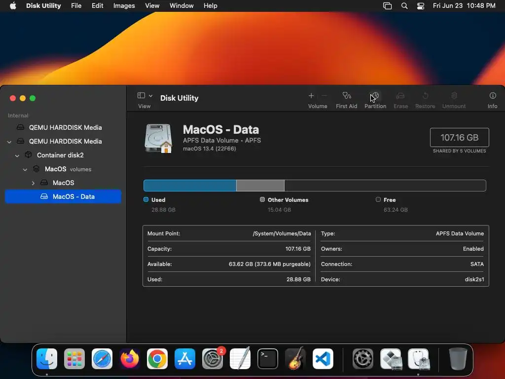
Task: Open the Images menu
Action: coord(124,6)
